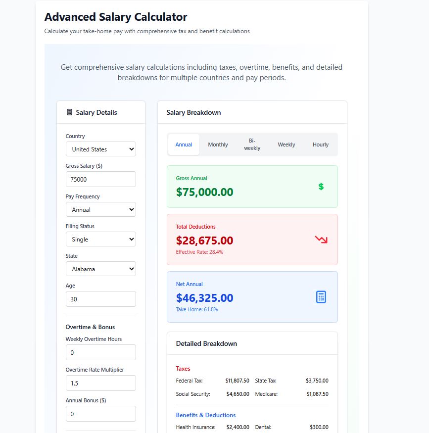Viewport: 429px width, 433px height.
Task: Switch to the Bi-weekly tab
Action: [x=252, y=144]
